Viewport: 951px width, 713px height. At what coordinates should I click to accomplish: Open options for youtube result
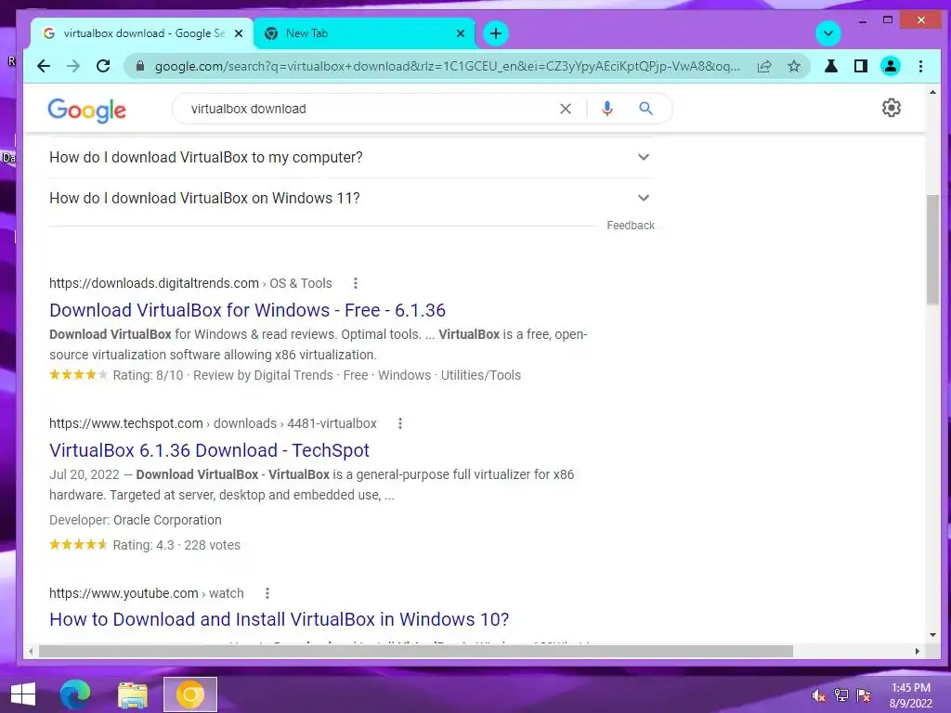pyautogui.click(x=267, y=593)
